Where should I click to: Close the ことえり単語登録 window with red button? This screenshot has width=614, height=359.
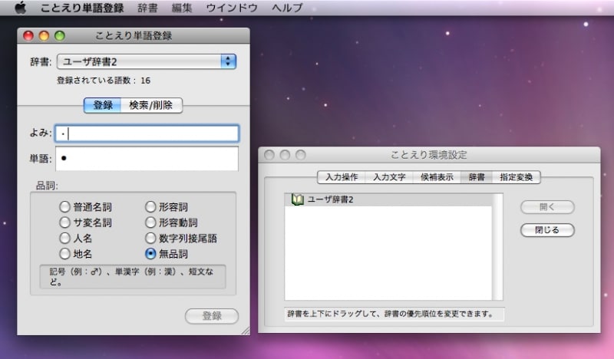(x=28, y=35)
